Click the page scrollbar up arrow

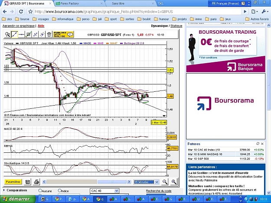coord(269,25)
